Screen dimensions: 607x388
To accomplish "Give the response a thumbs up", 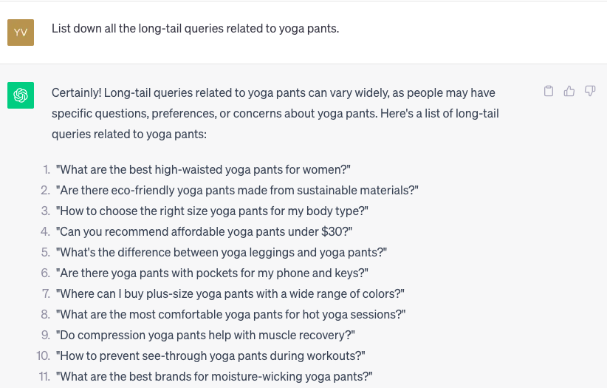I will click(x=569, y=91).
